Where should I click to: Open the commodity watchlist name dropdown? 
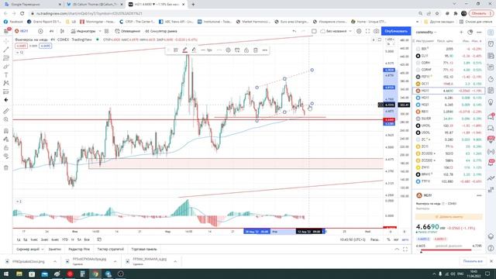[x=425, y=33]
